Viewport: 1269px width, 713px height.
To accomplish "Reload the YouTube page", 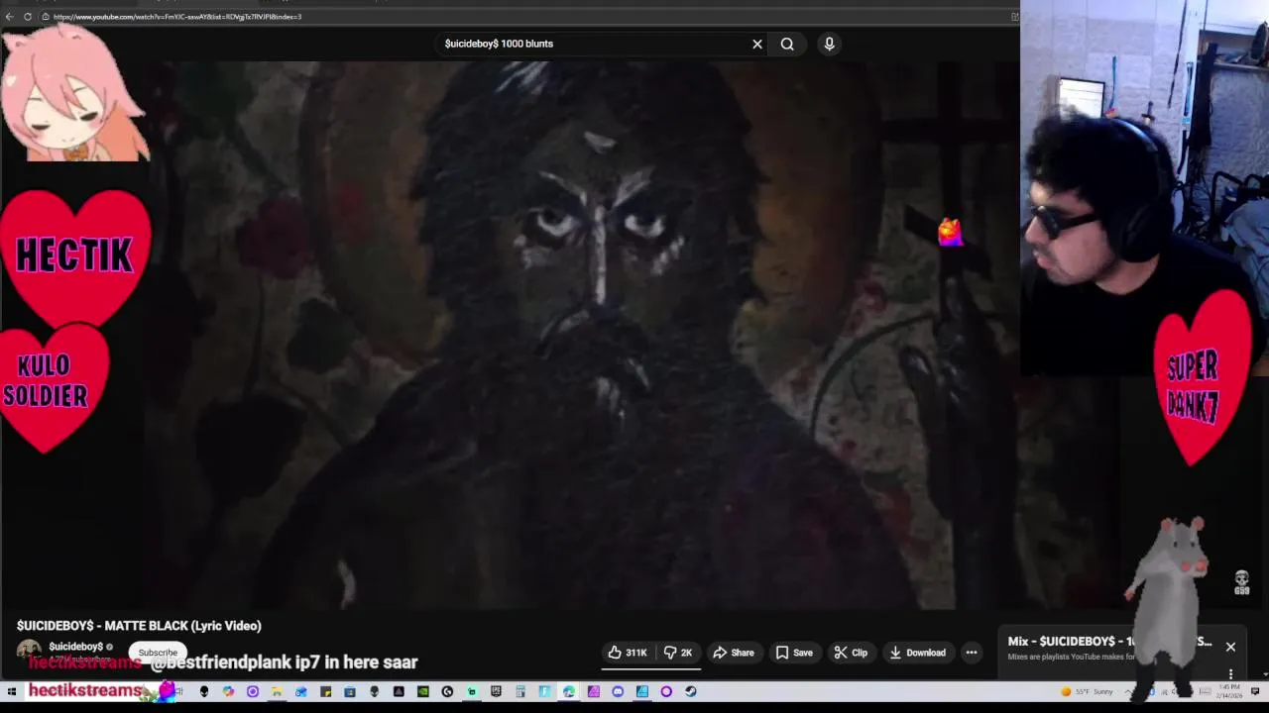I will pos(28,16).
